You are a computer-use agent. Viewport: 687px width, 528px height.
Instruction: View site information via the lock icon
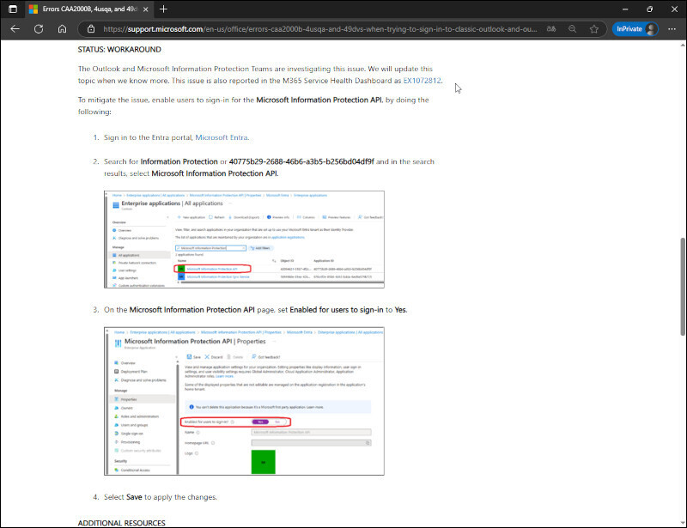91,29
